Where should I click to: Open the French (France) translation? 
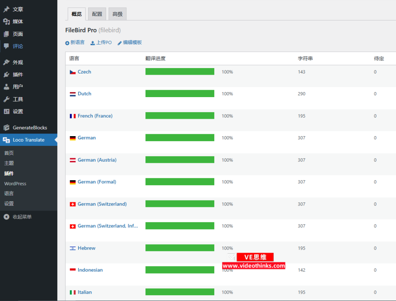(95, 116)
